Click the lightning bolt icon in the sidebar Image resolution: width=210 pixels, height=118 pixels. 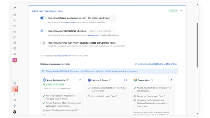tap(15, 94)
